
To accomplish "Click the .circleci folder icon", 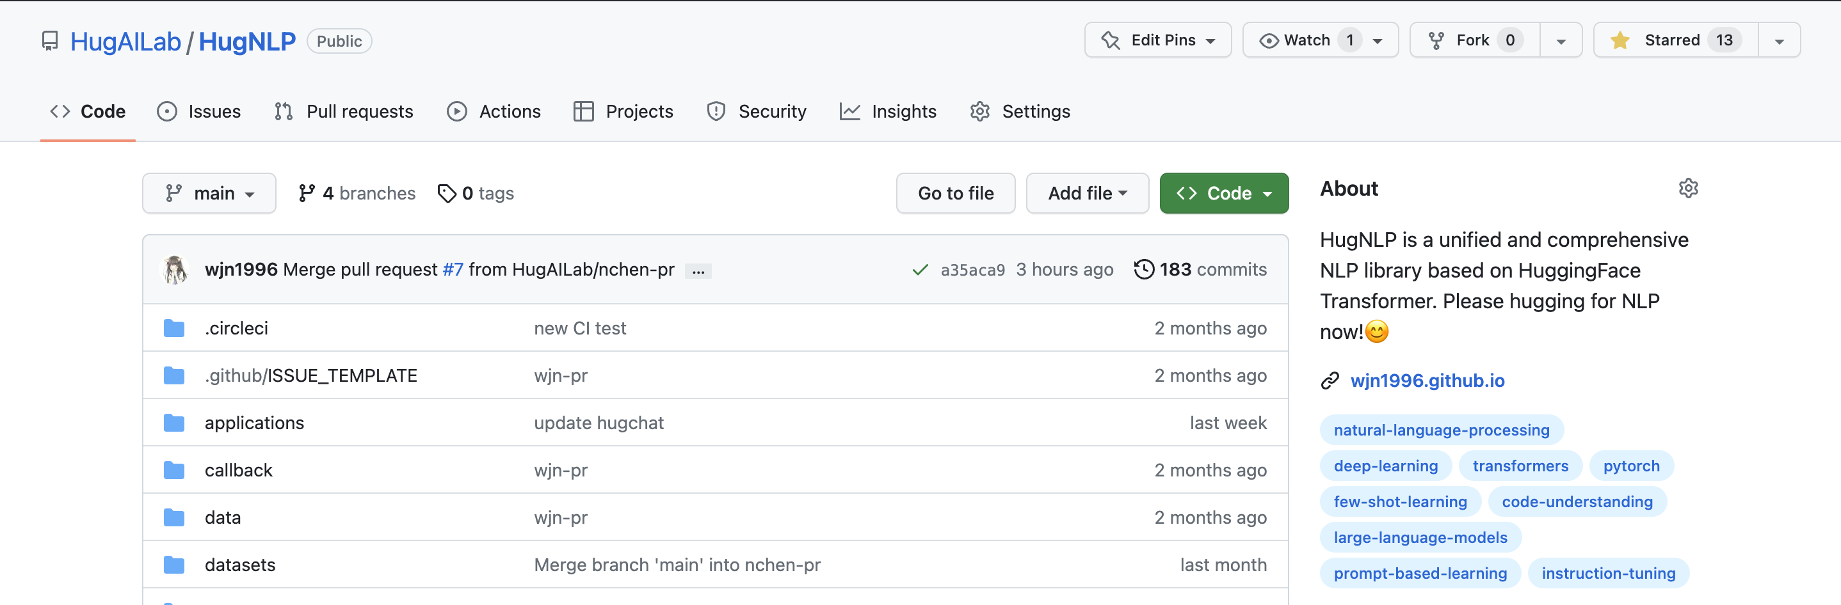I will (173, 328).
